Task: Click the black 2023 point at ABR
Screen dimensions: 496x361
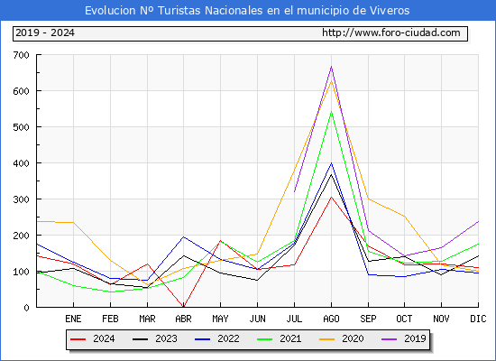Action: (x=183, y=255)
